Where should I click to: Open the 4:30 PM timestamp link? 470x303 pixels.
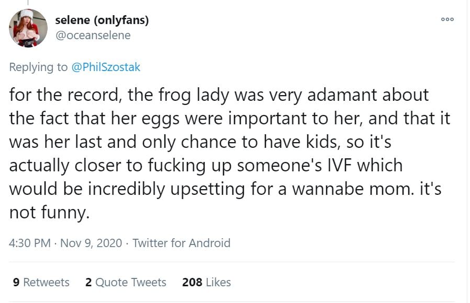coord(30,243)
